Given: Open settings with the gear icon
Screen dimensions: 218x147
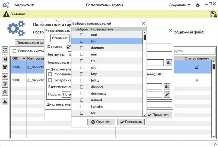Looking at the screenshot, I should point(198,5).
